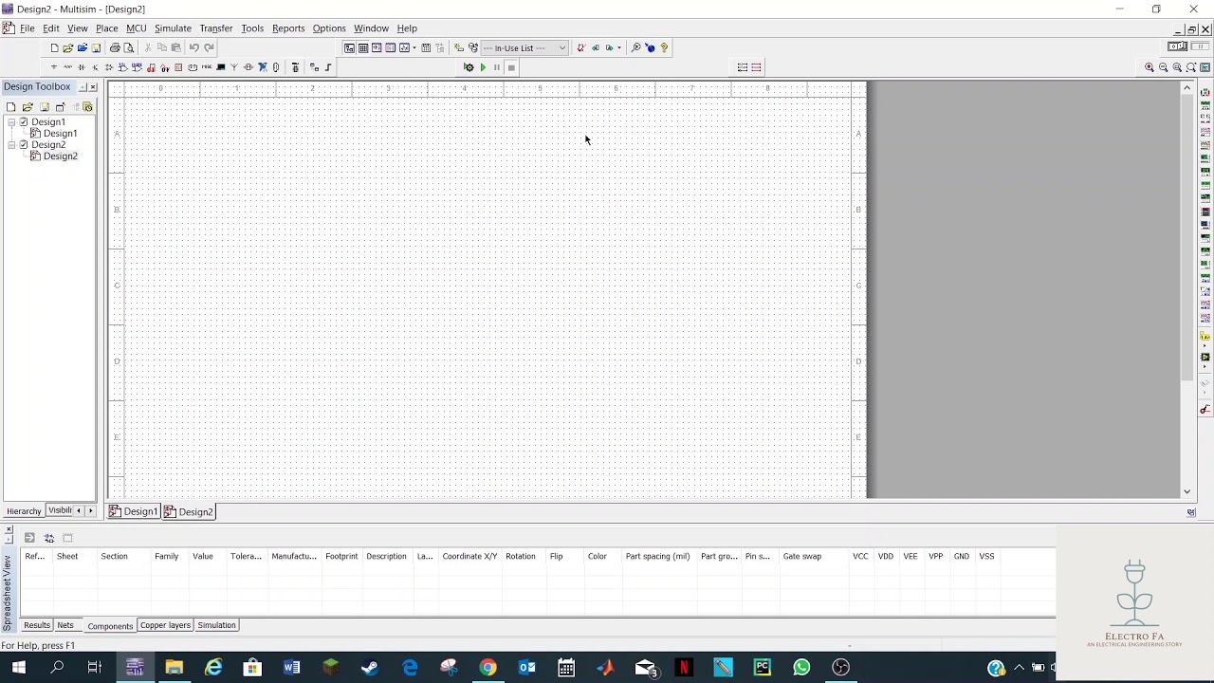Open the Simulate menu
The width and height of the screenshot is (1214, 683).
(173, 28)
